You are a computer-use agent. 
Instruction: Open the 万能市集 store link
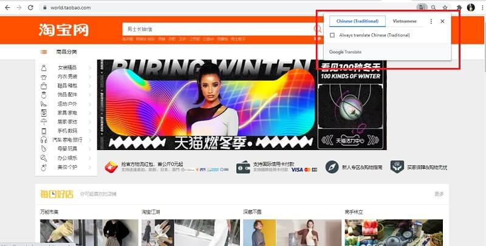coord(49,212)
